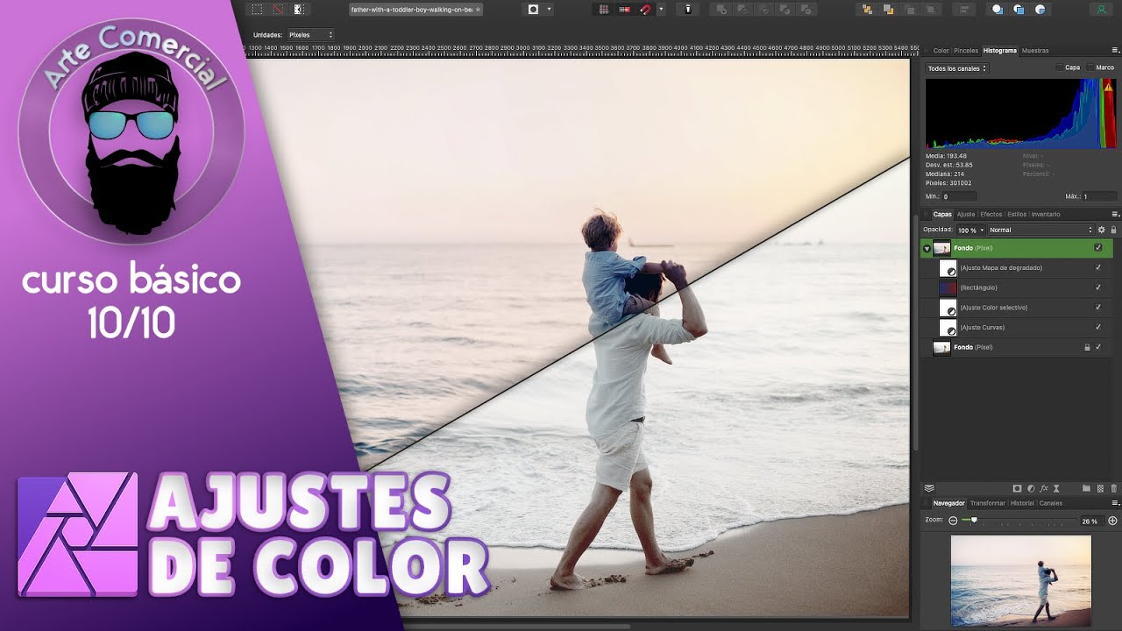The height and width of the screenshot is (631, 1122).
Task: Toggle visibility of Ajuste Curvas layer
Action: (x=1097, y=327)
